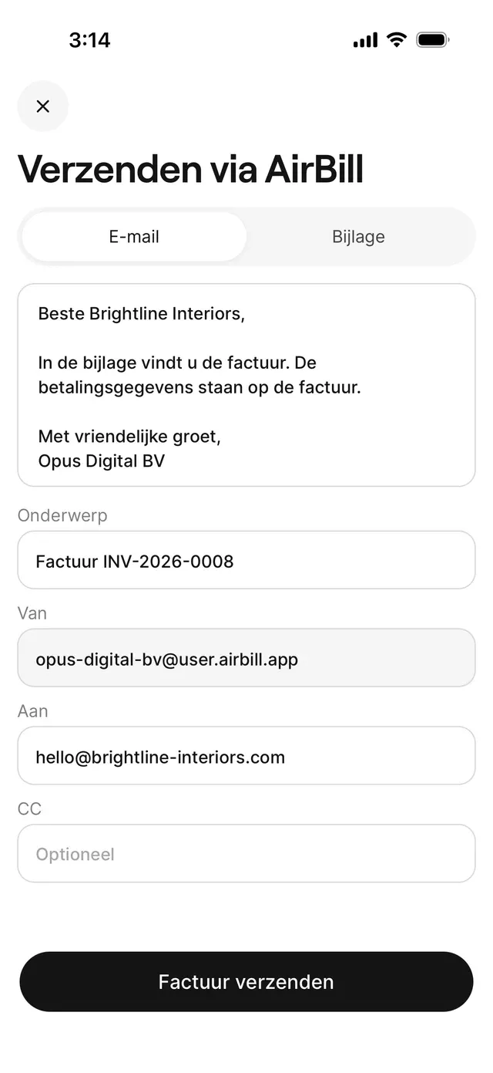493x1073 pixels.
Task: Tap the Wi-Fi icon in the status bar
Action: [397, 40]
